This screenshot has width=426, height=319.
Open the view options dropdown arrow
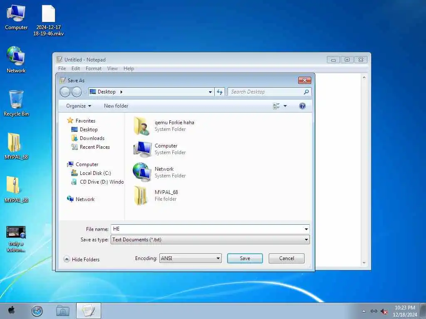[x=285, y=106]
